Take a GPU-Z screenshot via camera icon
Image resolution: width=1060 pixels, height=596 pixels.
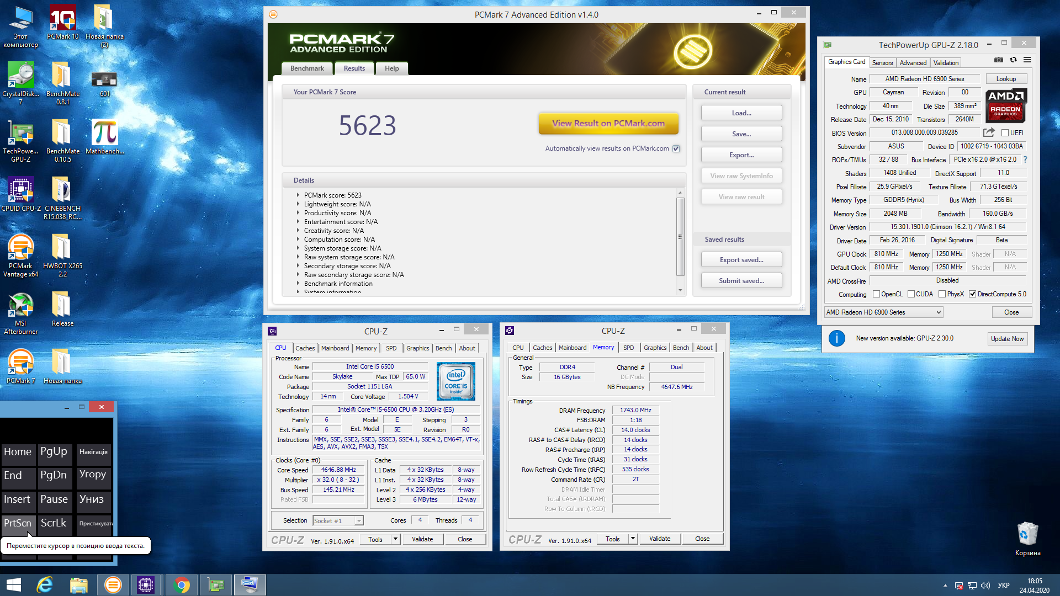click(x=999, y=60)
